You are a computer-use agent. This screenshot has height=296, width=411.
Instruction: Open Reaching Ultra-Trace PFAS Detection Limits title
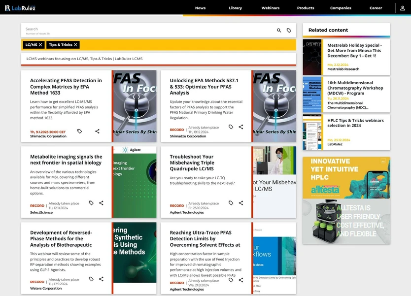pyautogui.click(x=205, y=239)
